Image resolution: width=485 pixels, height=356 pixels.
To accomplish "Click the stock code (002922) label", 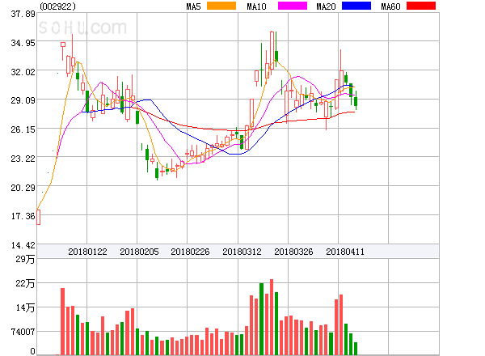I will coord(58,6).
